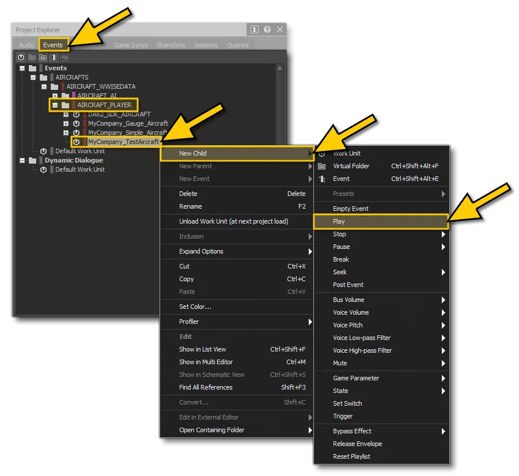Switch to the Sessions tab

pyautogui.click(x=206, y=45)
